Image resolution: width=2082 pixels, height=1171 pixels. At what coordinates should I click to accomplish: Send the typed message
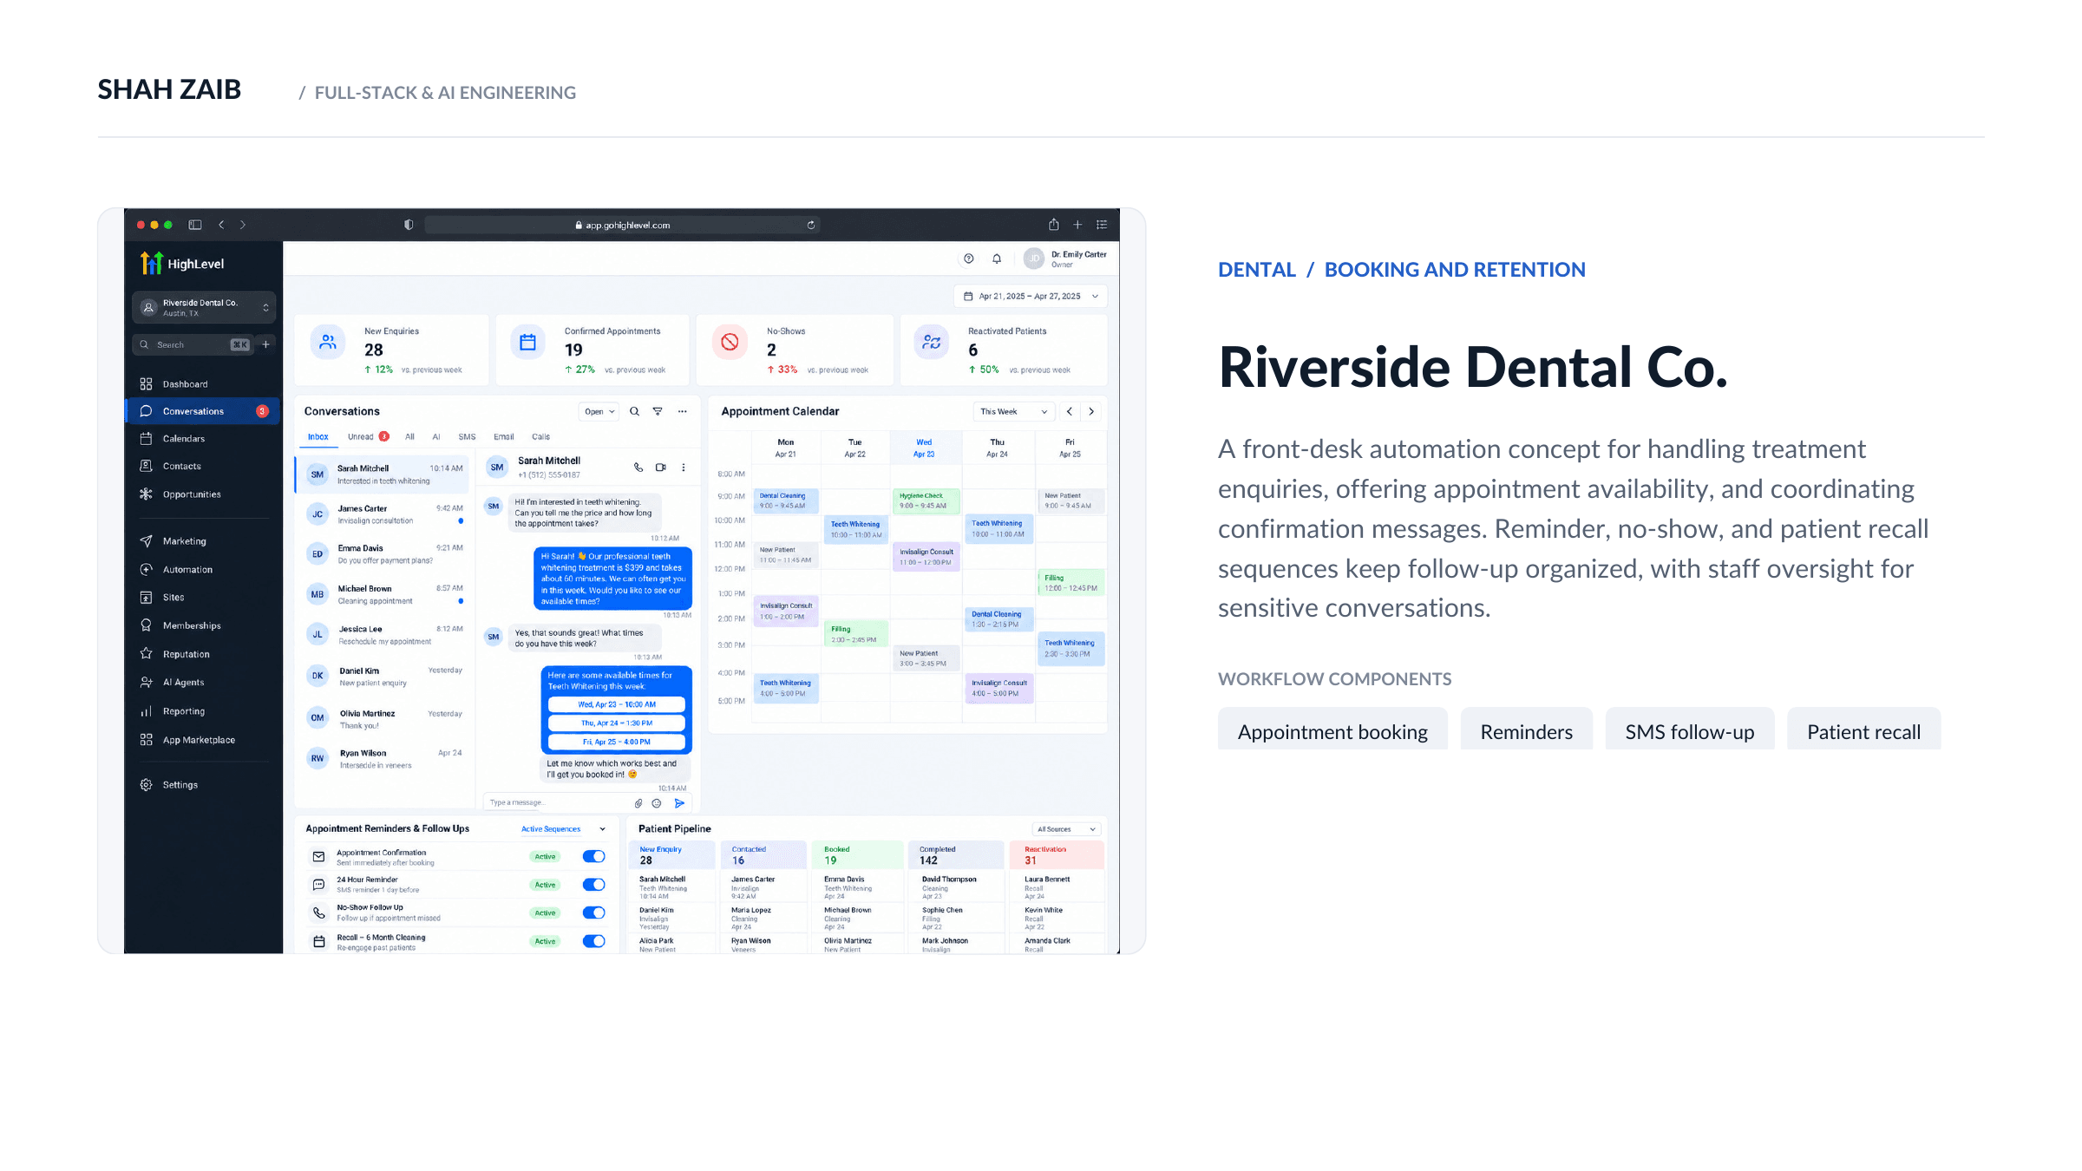point(679,803)
